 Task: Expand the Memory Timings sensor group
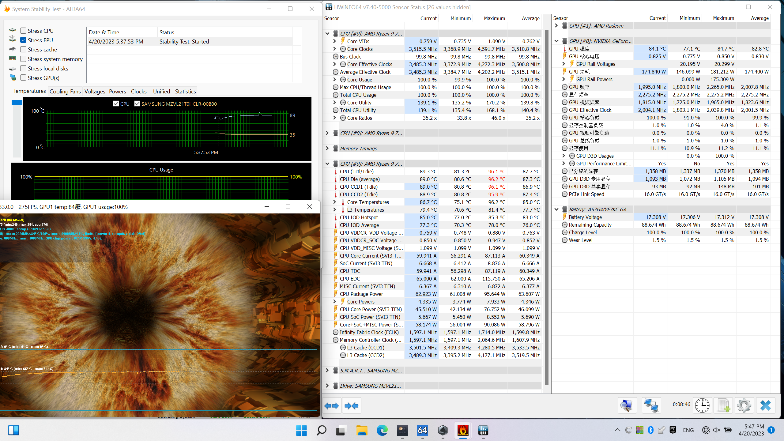click(327, 149)
